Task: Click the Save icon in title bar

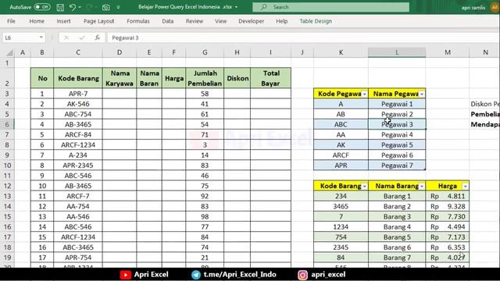Action: [60, 7]
